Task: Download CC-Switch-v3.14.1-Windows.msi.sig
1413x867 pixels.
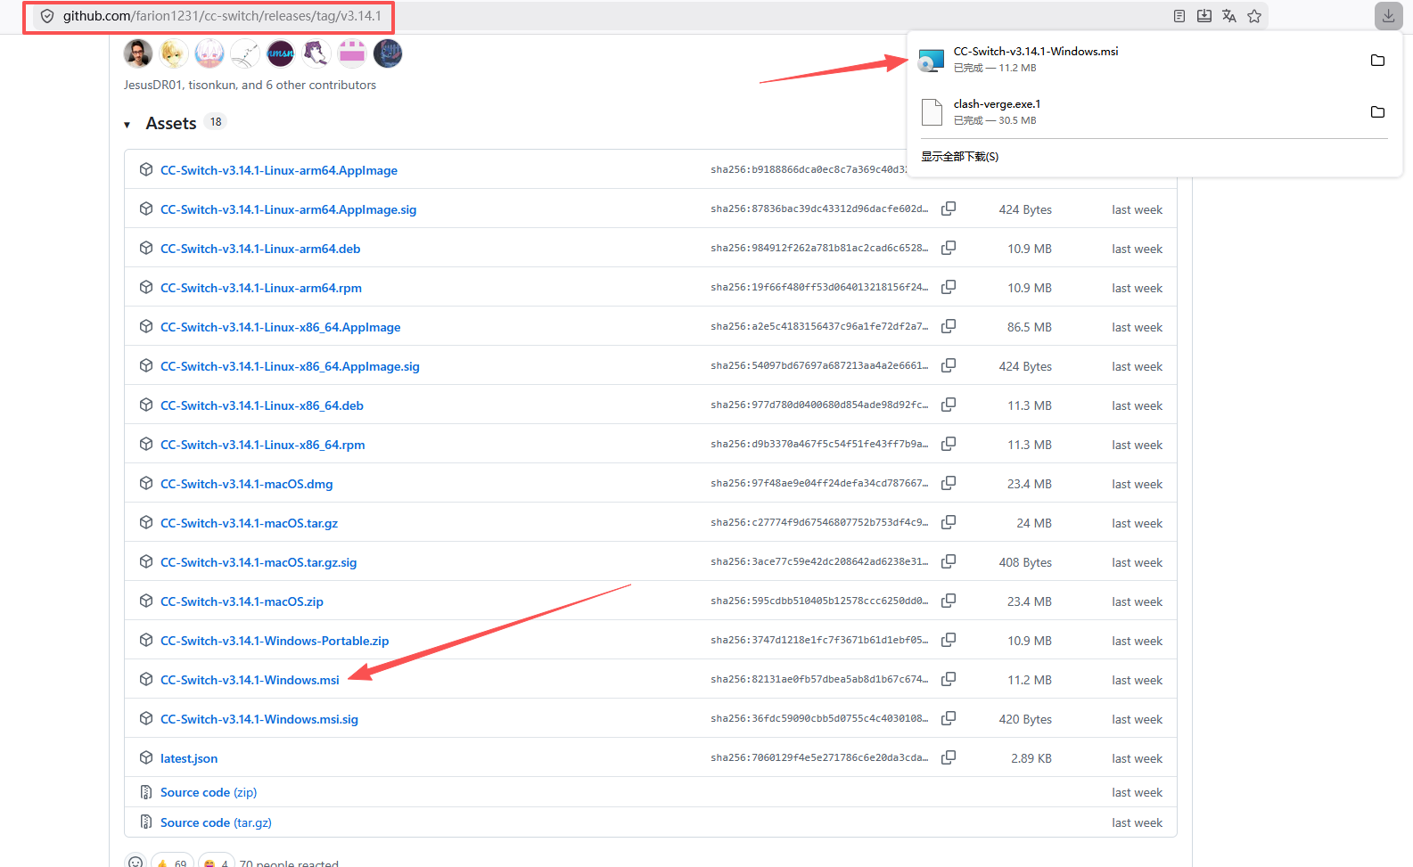Action: (x=259, y=719)
